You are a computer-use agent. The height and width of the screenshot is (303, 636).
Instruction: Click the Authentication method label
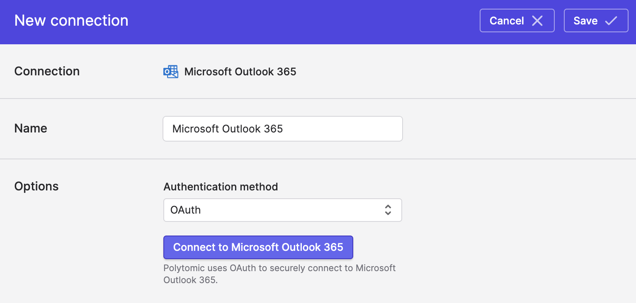point(221,187)
